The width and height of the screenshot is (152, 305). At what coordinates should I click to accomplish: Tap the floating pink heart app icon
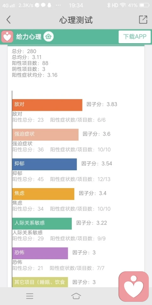(x=134, y=286)
